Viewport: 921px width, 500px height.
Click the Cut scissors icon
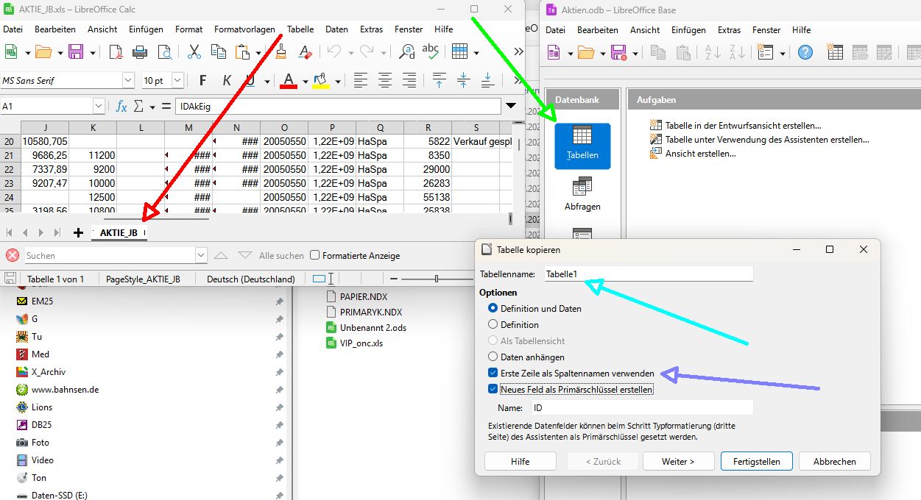pyautogui.click(x=194, y=51)
